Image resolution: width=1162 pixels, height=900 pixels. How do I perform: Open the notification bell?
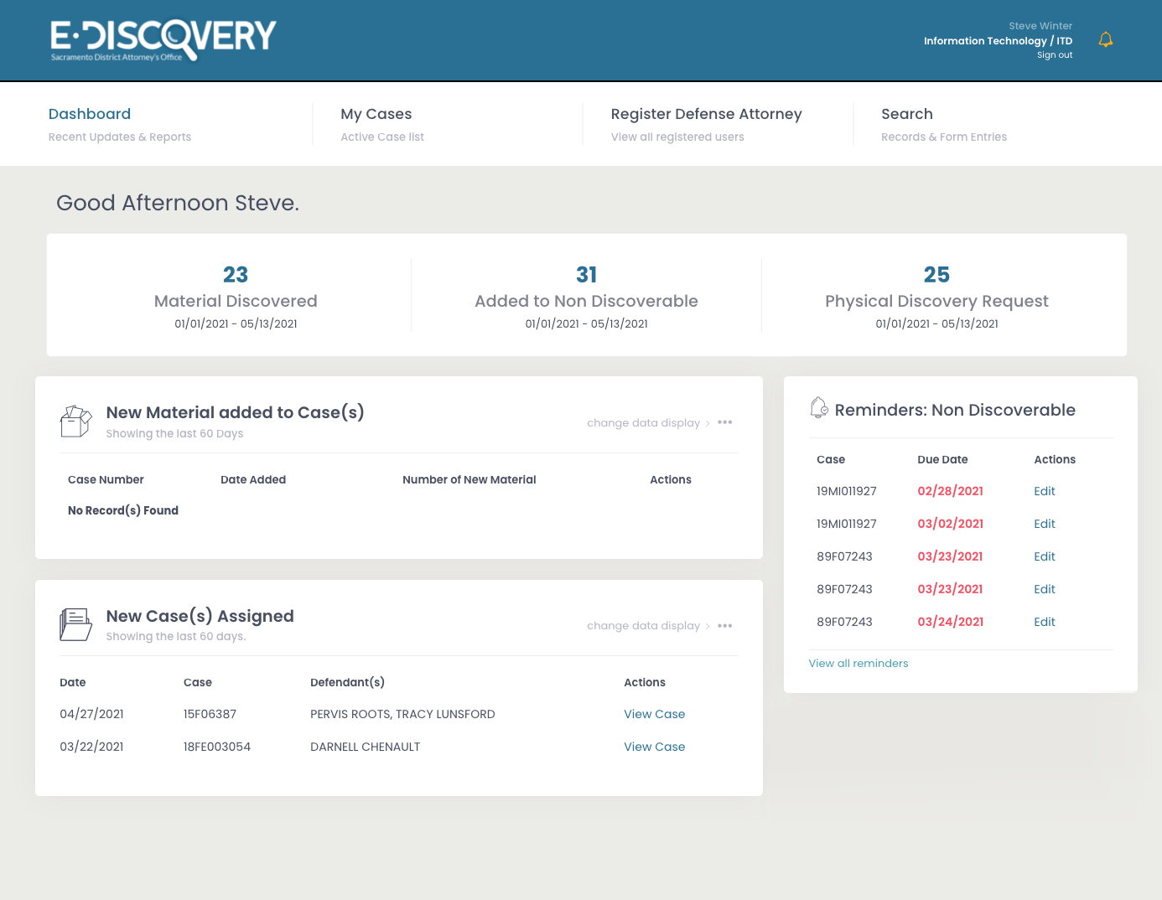(x=1106, y=39)
